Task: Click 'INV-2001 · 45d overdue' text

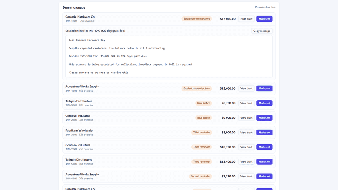Action: pyautogui.click(x=79, y=149)
